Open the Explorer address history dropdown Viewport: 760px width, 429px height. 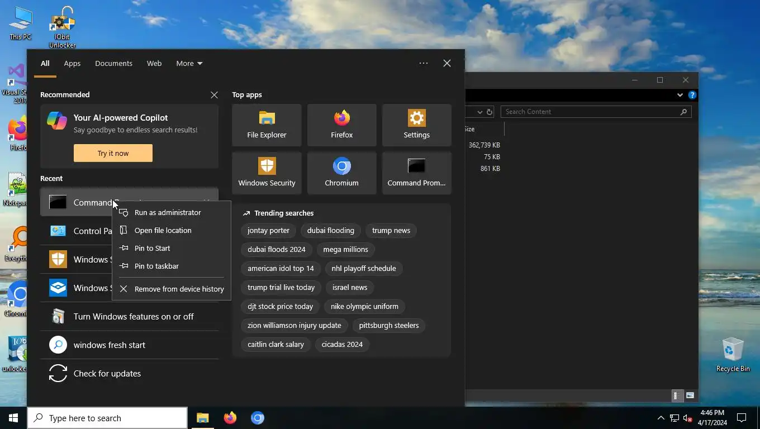point(479,112)
